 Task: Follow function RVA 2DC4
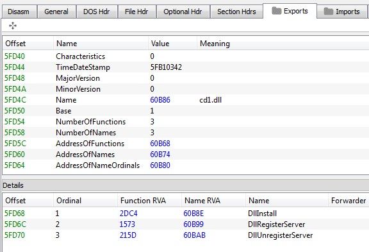(x=129, y=214)
